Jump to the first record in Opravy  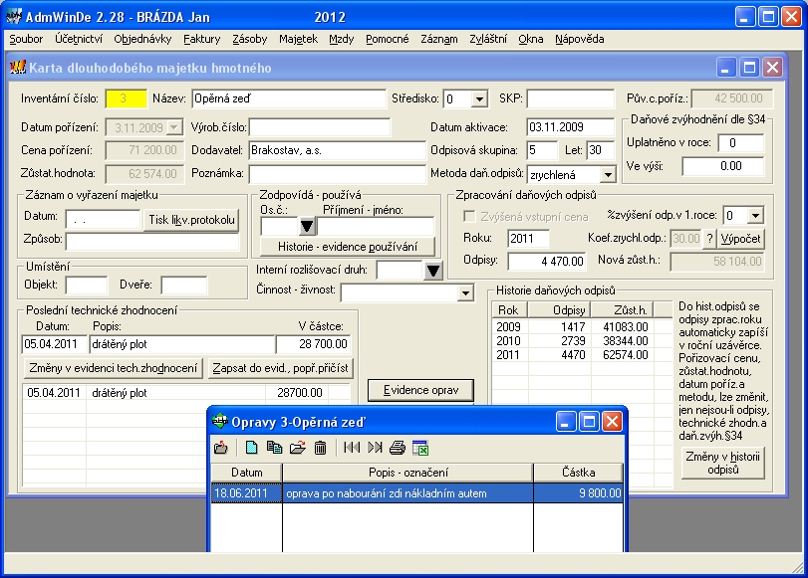pos(352,448)
